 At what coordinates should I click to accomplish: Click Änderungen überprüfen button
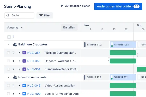[x=118, y=6]
